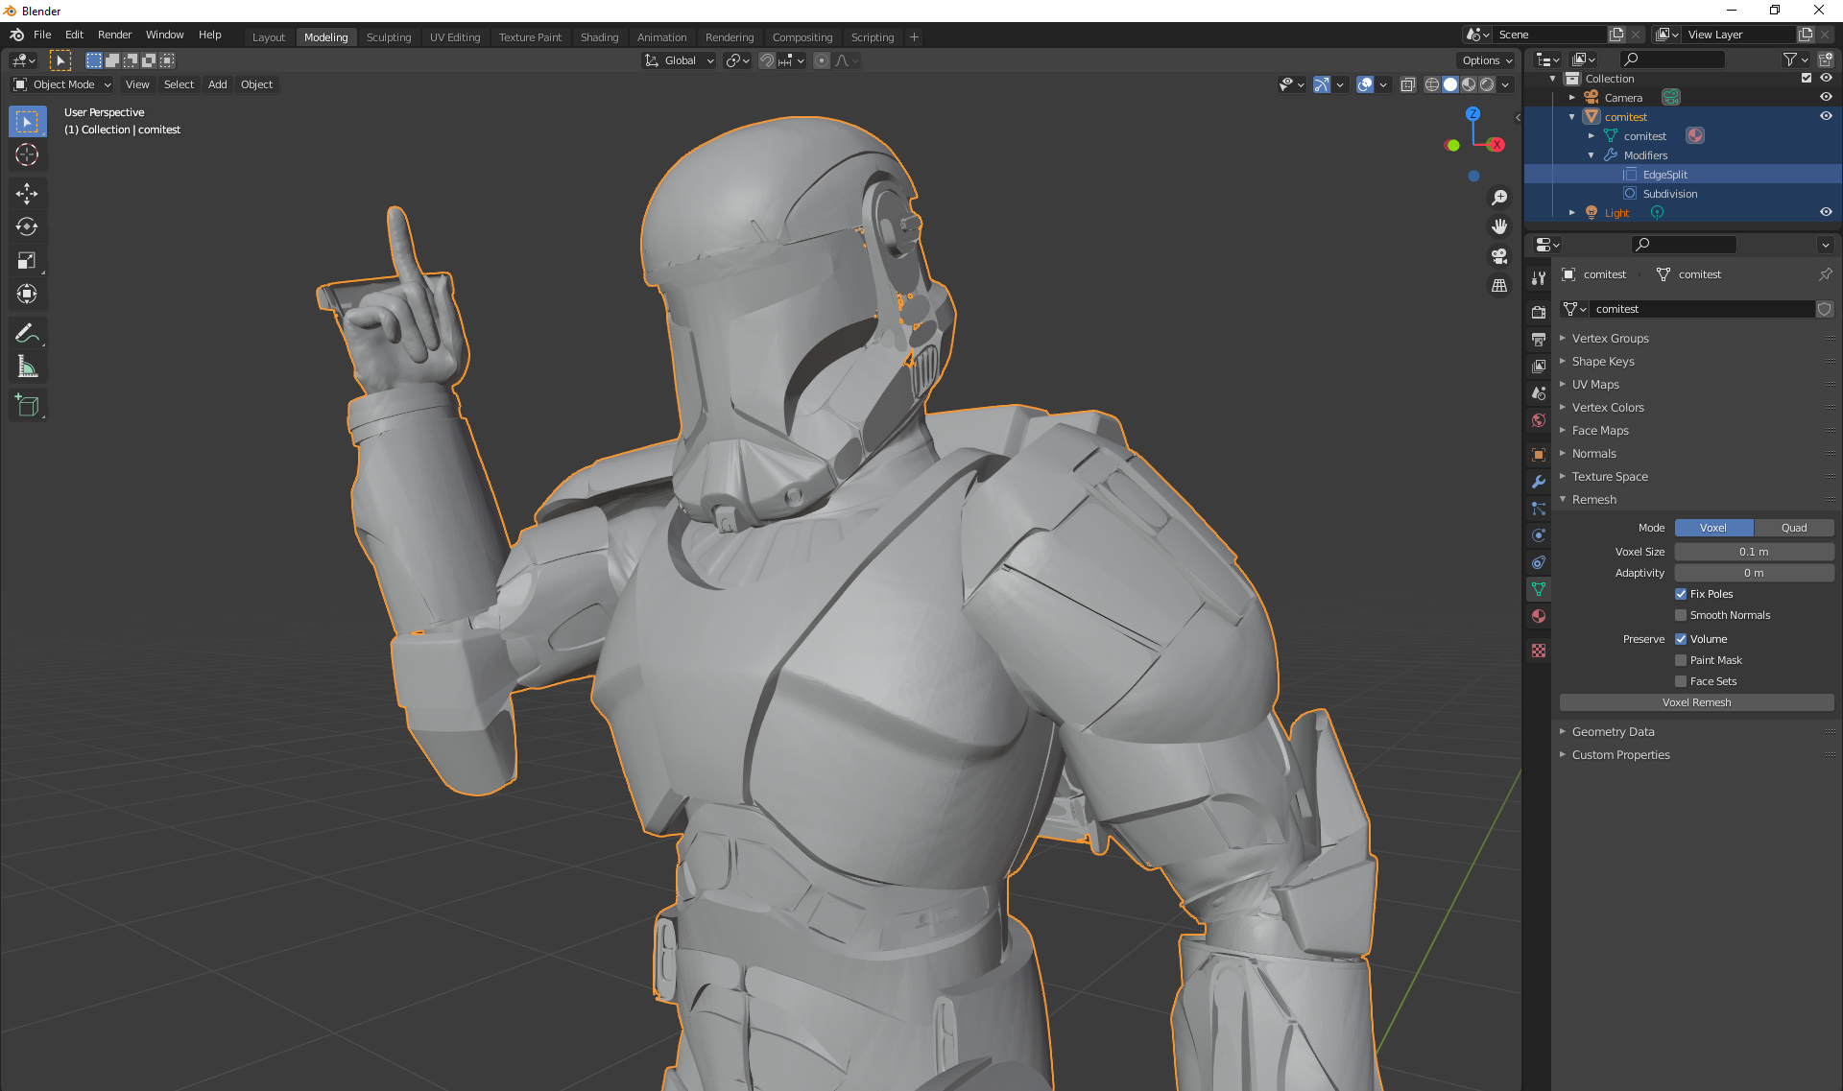
Task: Toggle camera view icon in viewport
Action: 1499,256
